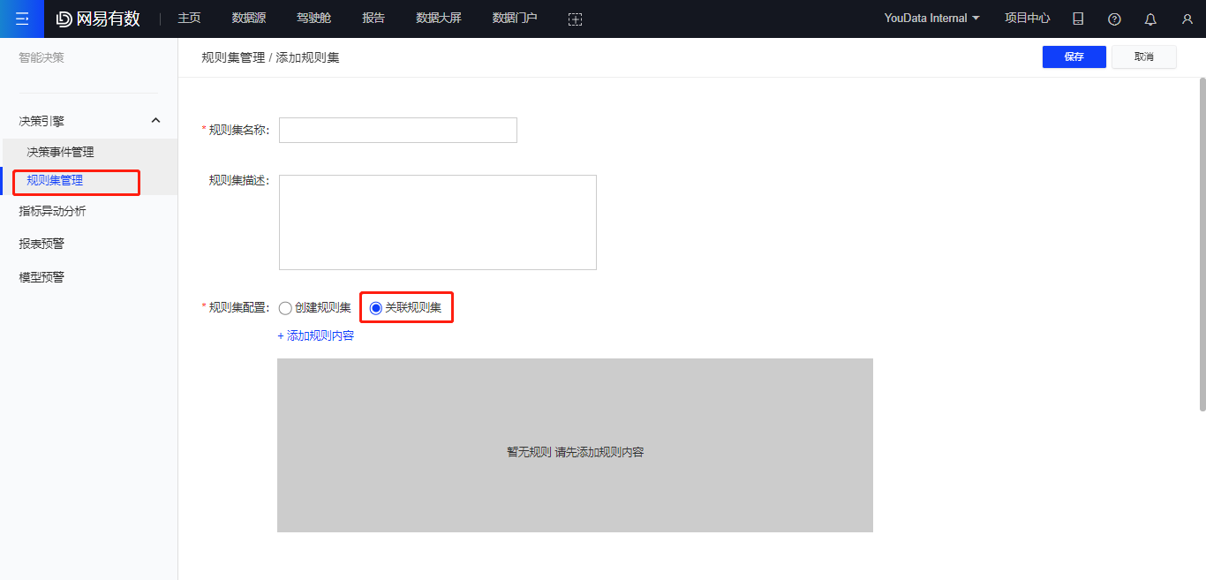Open the YouData Internal project dropdown

(x=931, y=18)
